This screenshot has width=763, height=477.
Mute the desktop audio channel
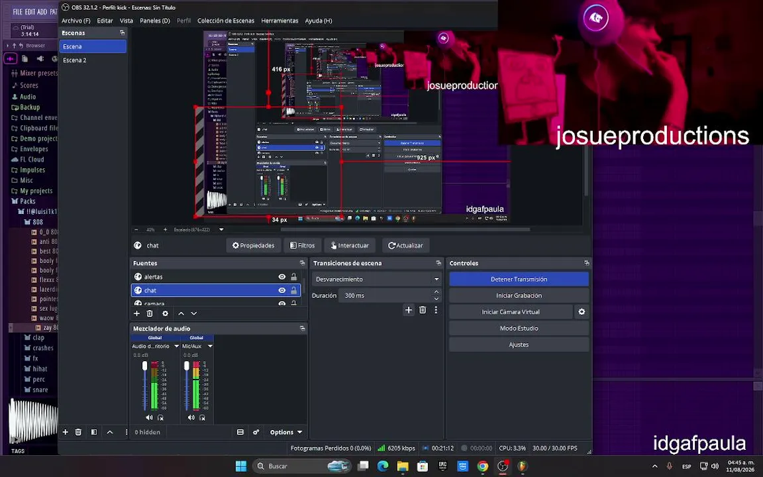[x=150, y=417]
